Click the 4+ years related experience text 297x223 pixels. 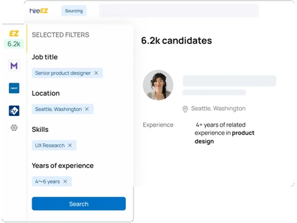click(225, 133)
